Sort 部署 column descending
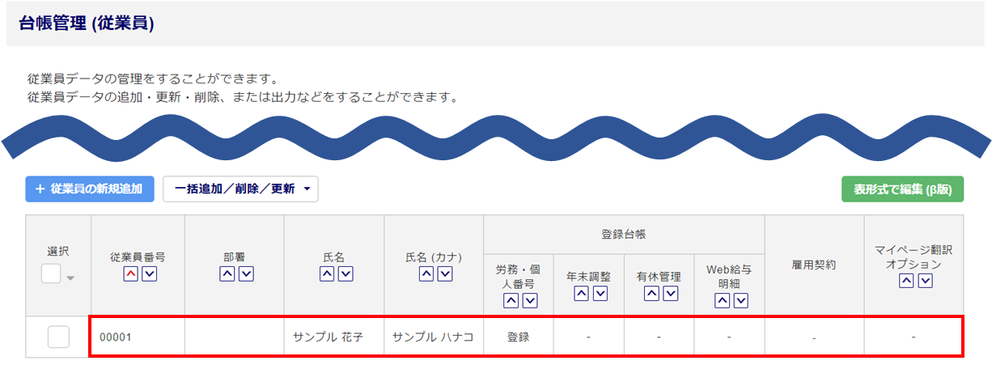The height and width of the screenshot is (369, 992). [x=246, y=274]
